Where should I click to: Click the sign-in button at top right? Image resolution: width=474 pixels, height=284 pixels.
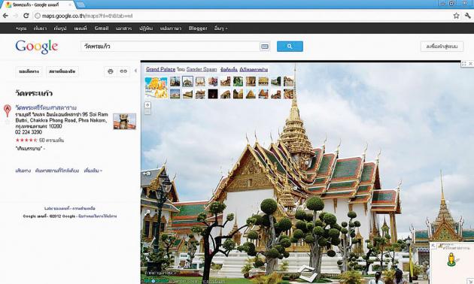[x=442, y=47]
